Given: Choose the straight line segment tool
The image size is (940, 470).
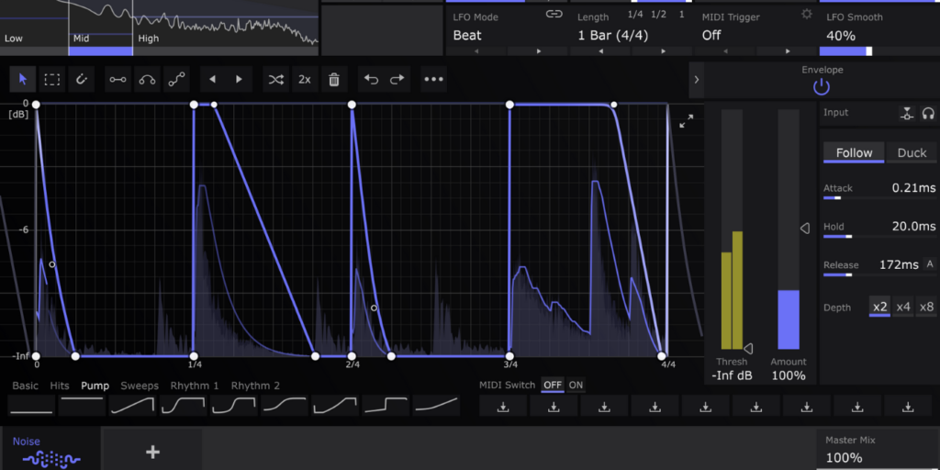Looking at the screenshot, I should coord(118,79).
